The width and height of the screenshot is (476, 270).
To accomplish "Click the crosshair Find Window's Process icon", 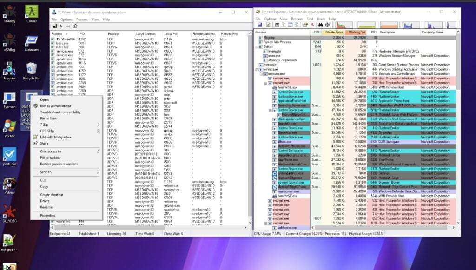I will coord(327,25).
